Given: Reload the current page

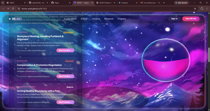Looking at the screenshot, I should 13,9.
